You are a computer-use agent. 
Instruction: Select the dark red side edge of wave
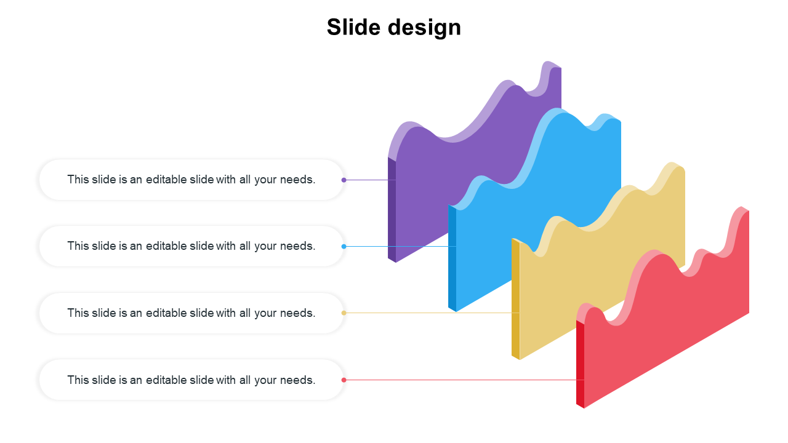pos(580,363)
